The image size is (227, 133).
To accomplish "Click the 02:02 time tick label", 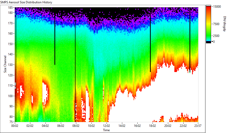I will 30,126.
